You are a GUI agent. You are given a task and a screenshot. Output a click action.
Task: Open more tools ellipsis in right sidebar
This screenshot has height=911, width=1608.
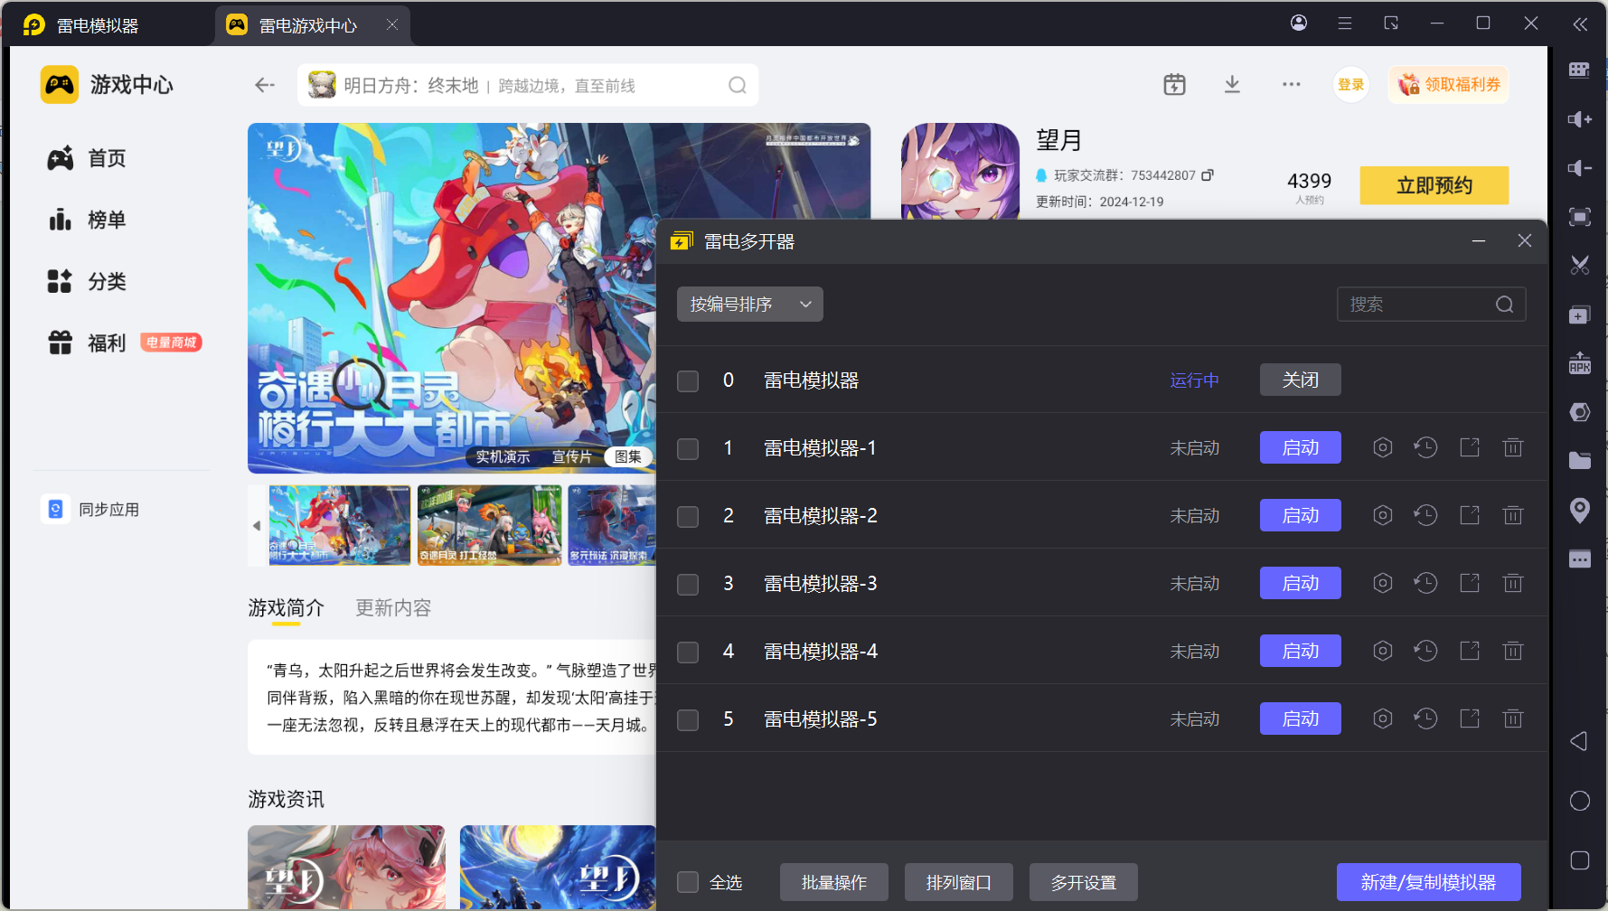point(1579,559)
